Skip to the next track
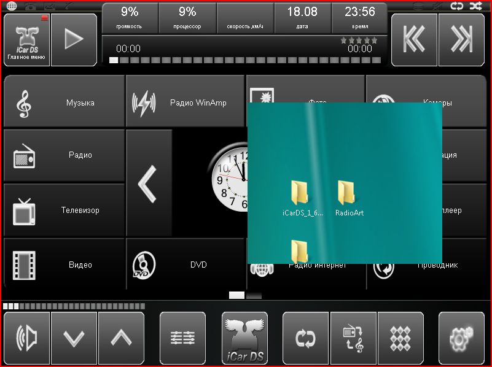The image size is (492, 367). pyautogui.click(x=461, y=40)
